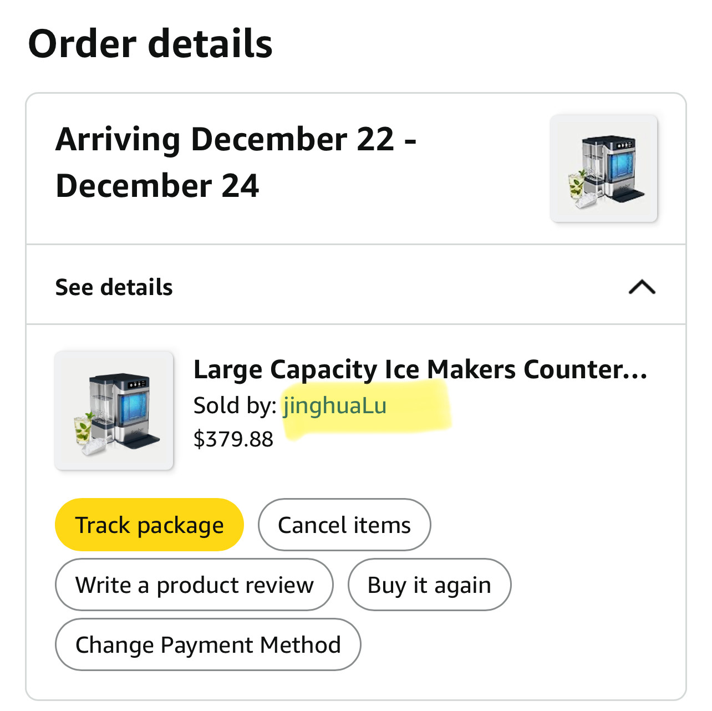Screen dimensions: 712x711
Task: Tap the Buy it again button
Action: (x=429, y=585)
